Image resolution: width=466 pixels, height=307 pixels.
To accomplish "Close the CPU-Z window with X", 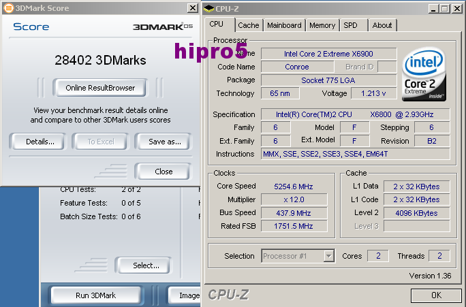I will click(456, 9).
